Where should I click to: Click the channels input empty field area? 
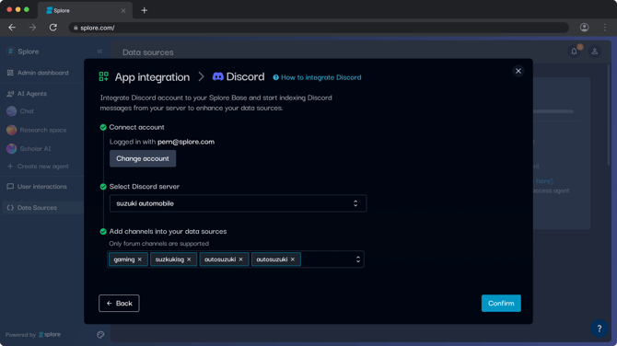tap(327, 259)
